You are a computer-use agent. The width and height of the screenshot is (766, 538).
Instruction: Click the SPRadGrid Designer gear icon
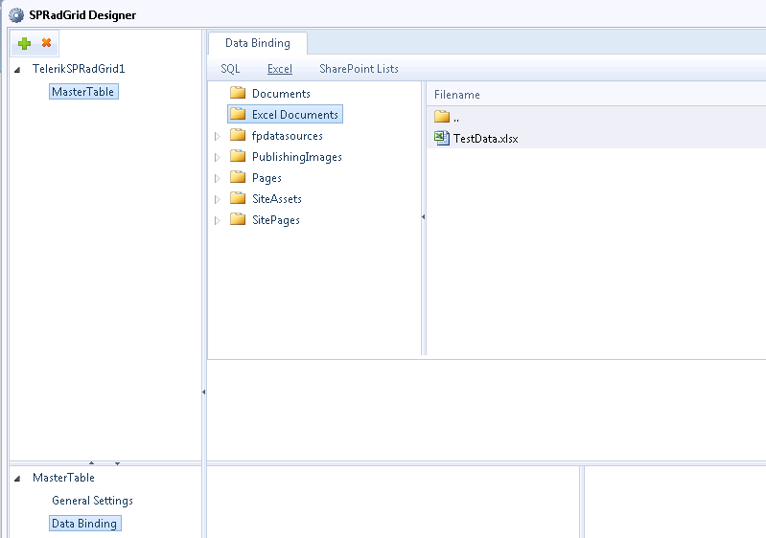point(16,14)
